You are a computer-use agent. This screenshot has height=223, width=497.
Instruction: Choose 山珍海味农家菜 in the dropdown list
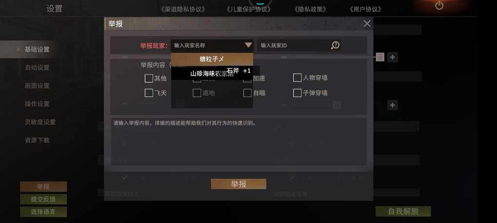coord(212,73)
